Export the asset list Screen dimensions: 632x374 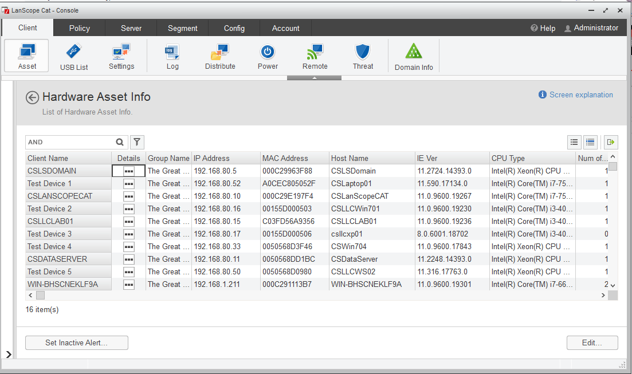coord(611,142)
